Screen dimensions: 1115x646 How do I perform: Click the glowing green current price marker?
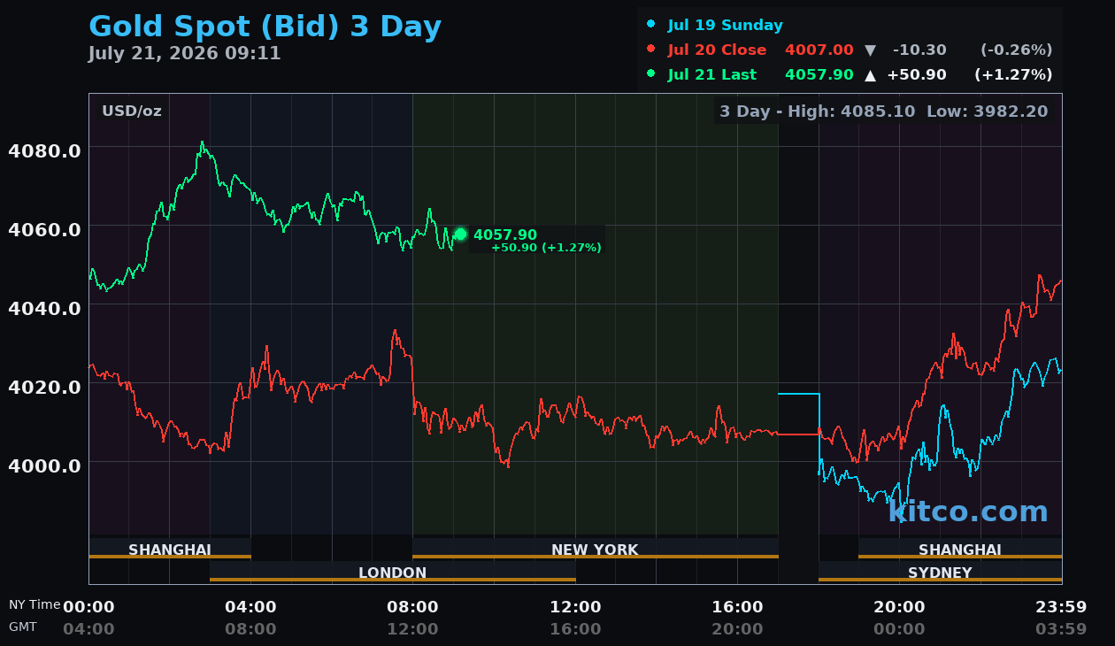pos(460,235)
